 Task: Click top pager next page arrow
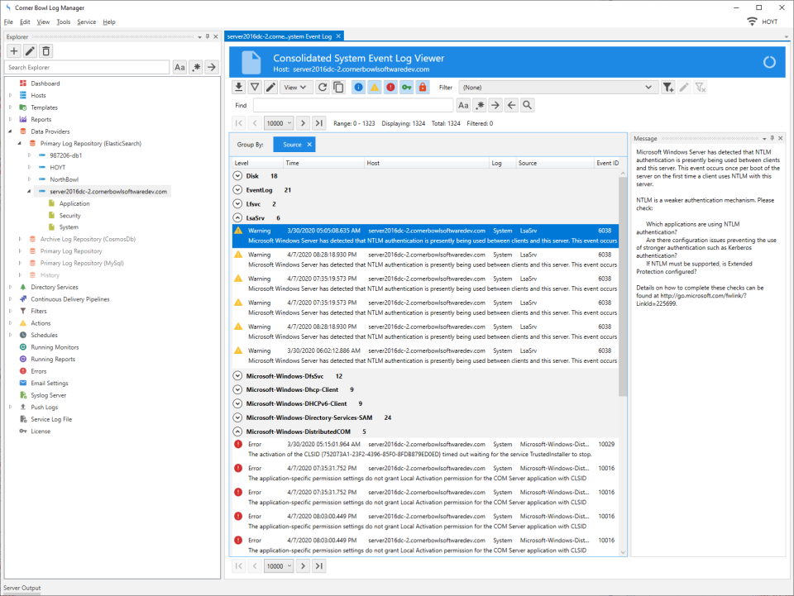303,123
